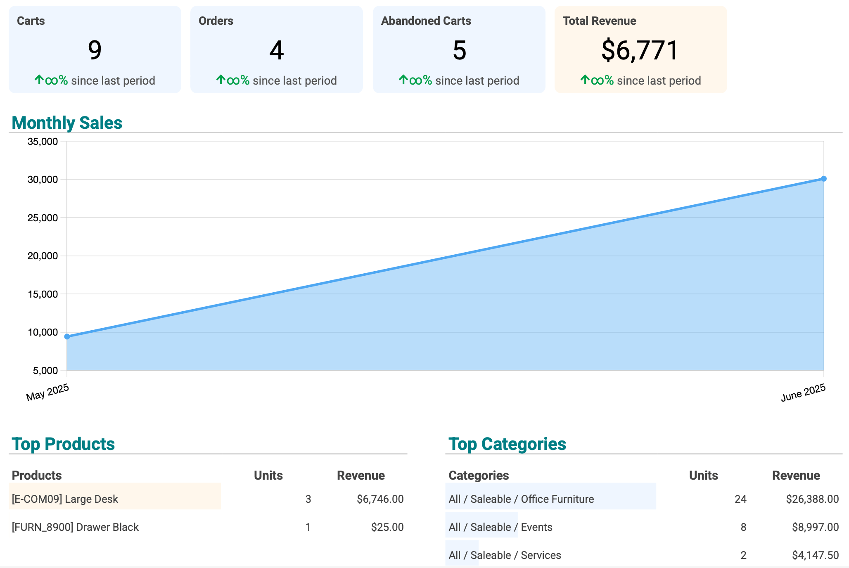Open the Orders card showing 4
This screenshot has width=849, height=568.
[x=276, y=50]
